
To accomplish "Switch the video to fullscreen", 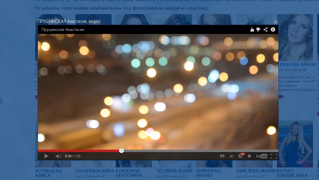I will click(274, 156).
